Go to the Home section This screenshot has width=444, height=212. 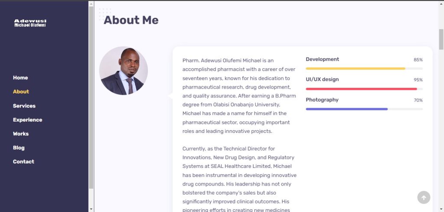point(20,78)
